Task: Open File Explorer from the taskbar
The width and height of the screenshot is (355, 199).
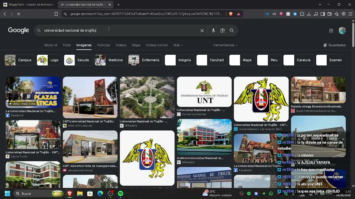Action: click(80, 193)
